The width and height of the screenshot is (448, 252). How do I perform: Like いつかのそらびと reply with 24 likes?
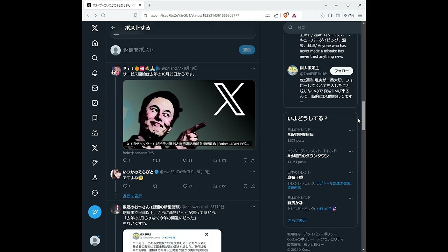(188, 186)
